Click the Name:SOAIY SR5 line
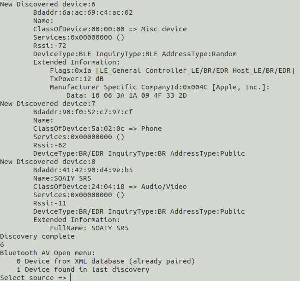300x281 pixels. coord(62,178)
